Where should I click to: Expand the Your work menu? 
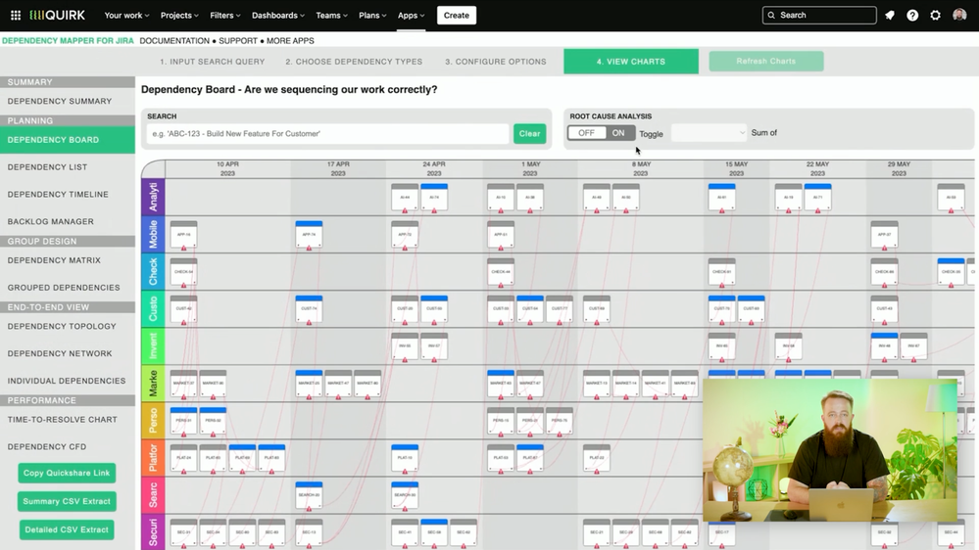[x=126, y=15]
